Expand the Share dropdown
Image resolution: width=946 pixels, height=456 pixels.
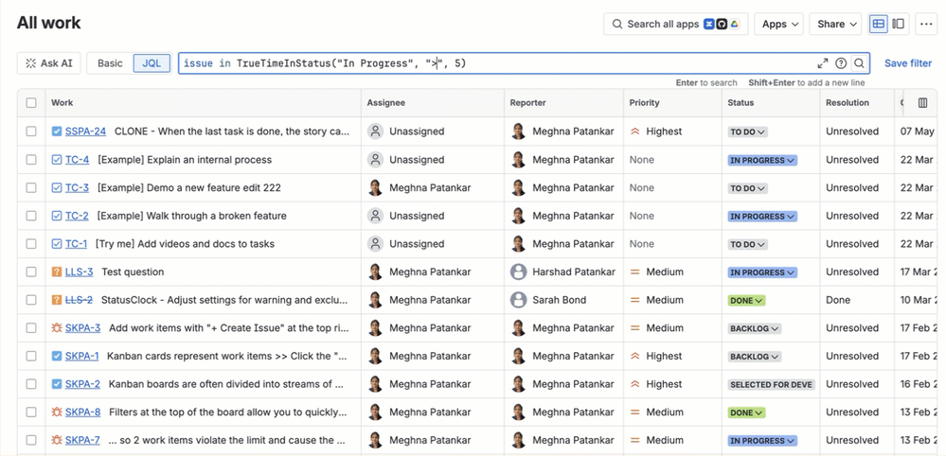(x=835, y=24)
